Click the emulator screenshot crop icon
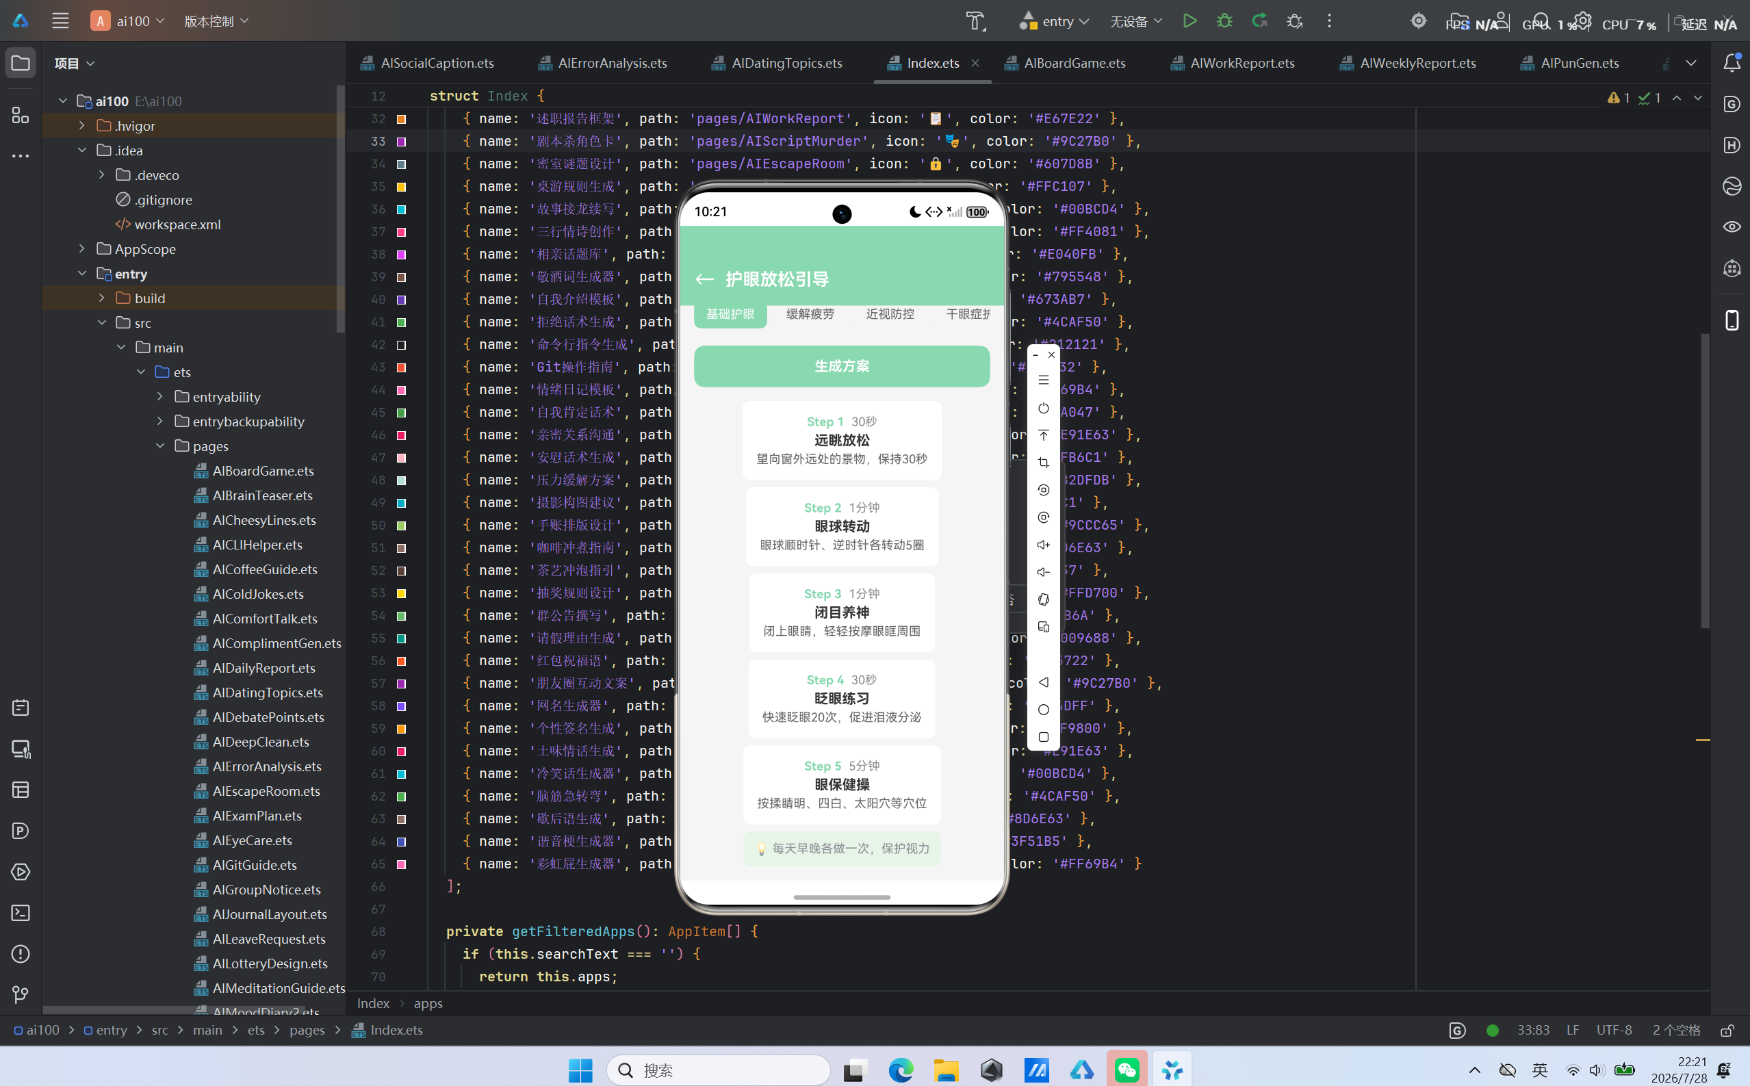1750x1086 pixels. click(x=1044, y=463)
